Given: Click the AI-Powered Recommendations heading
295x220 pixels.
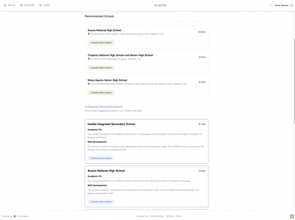Looking at the screenshot, I should 104,106.
